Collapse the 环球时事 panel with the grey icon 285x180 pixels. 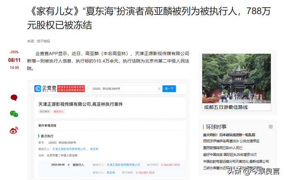pos(271,127)
